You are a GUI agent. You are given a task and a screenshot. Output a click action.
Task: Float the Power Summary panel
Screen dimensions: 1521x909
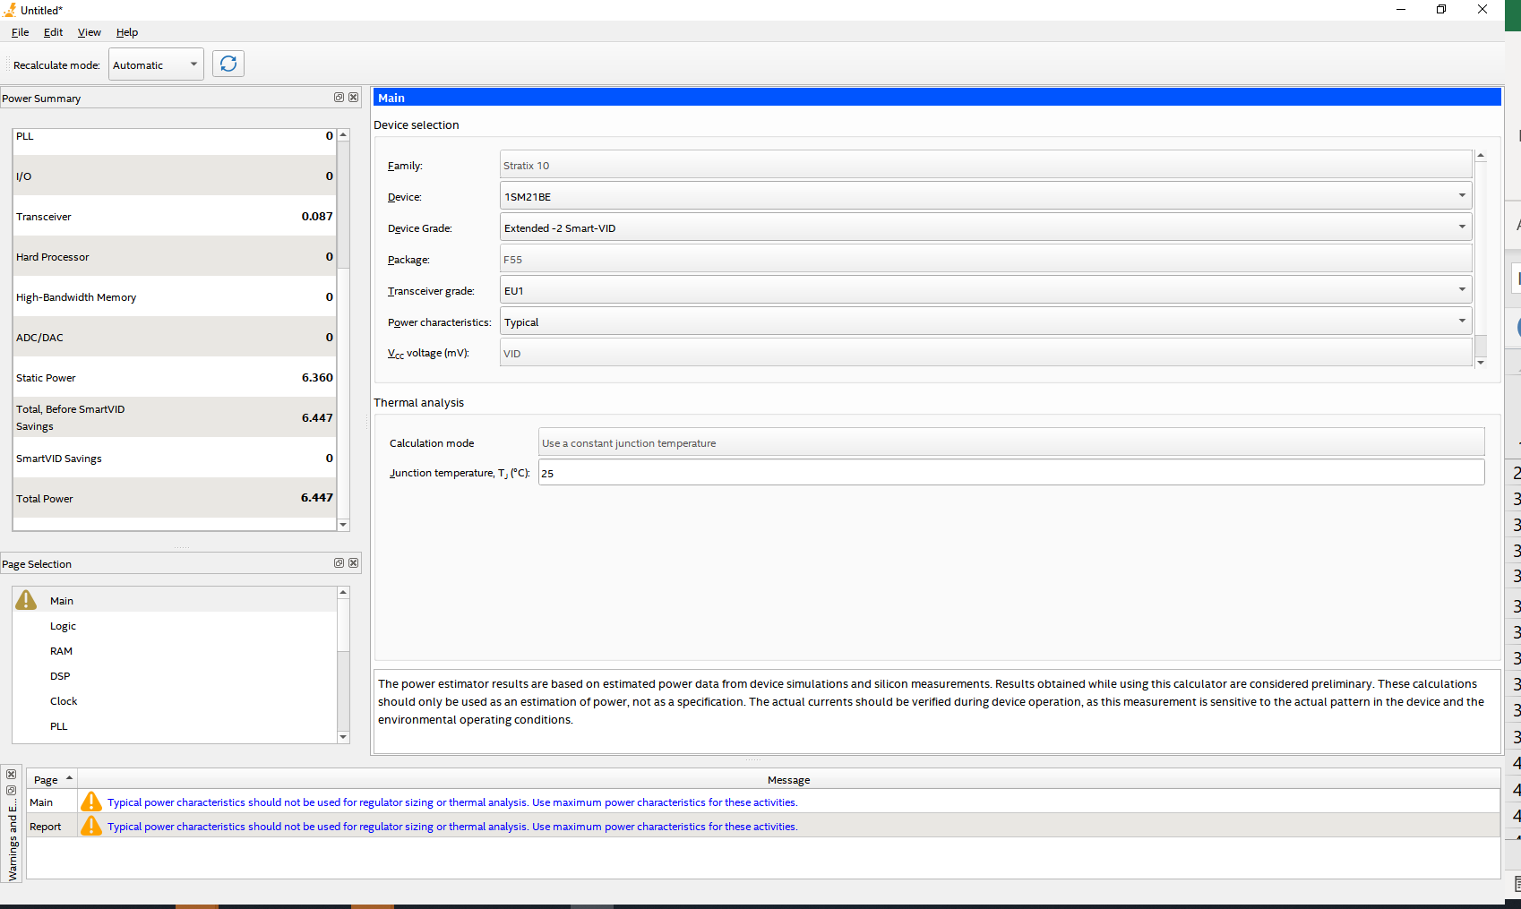pos(339,98)
